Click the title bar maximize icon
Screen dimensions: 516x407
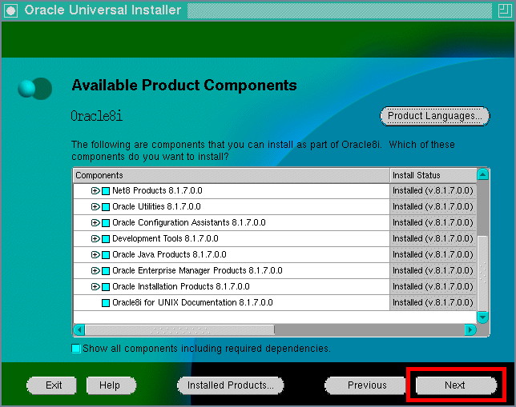[x=504, y=11]
